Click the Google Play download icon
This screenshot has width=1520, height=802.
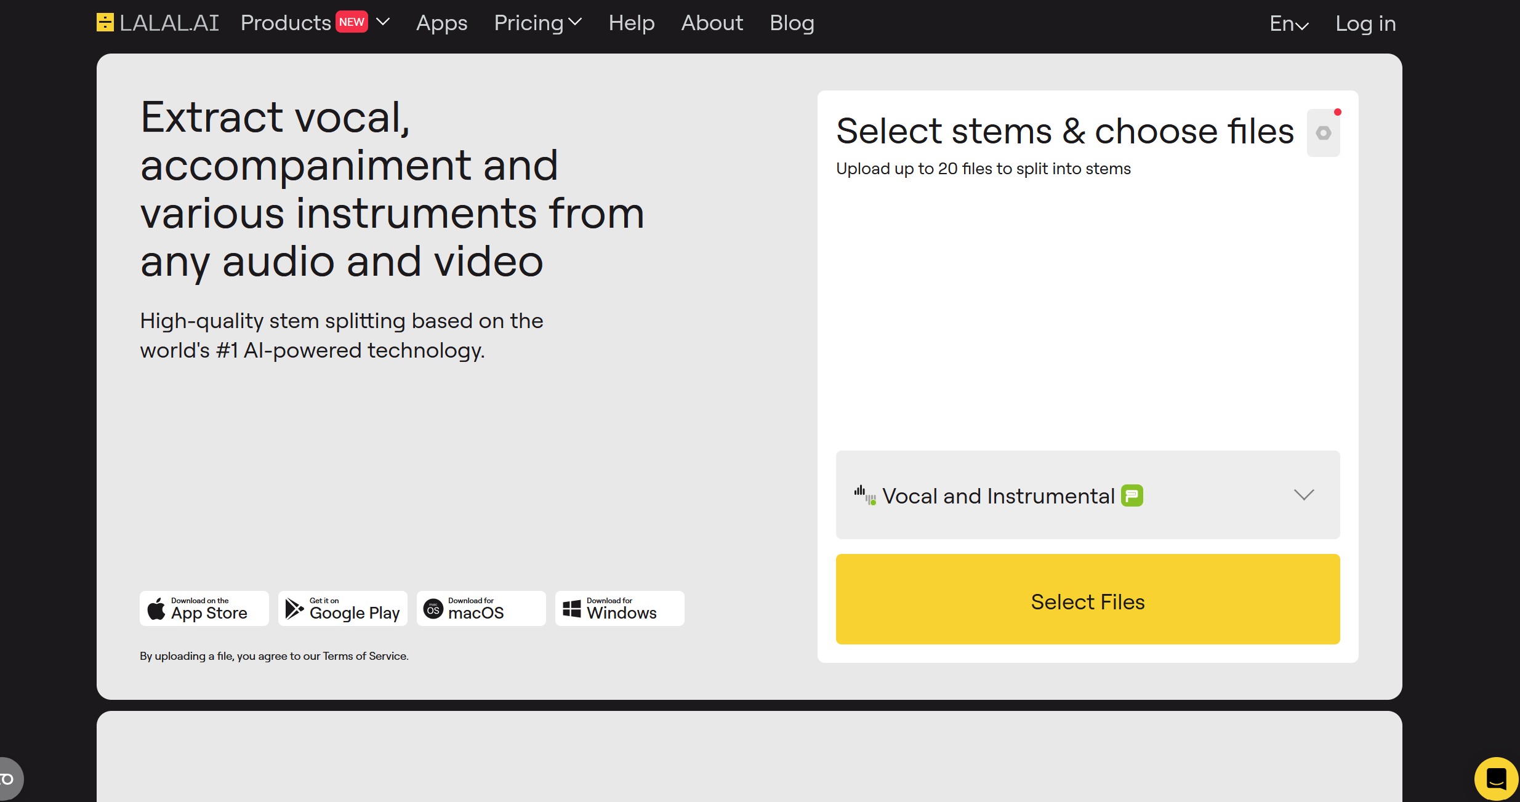coord(342,608)
